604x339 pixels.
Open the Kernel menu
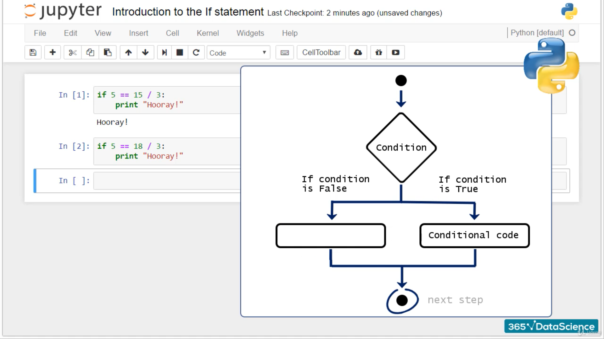[x=208, y=33]
